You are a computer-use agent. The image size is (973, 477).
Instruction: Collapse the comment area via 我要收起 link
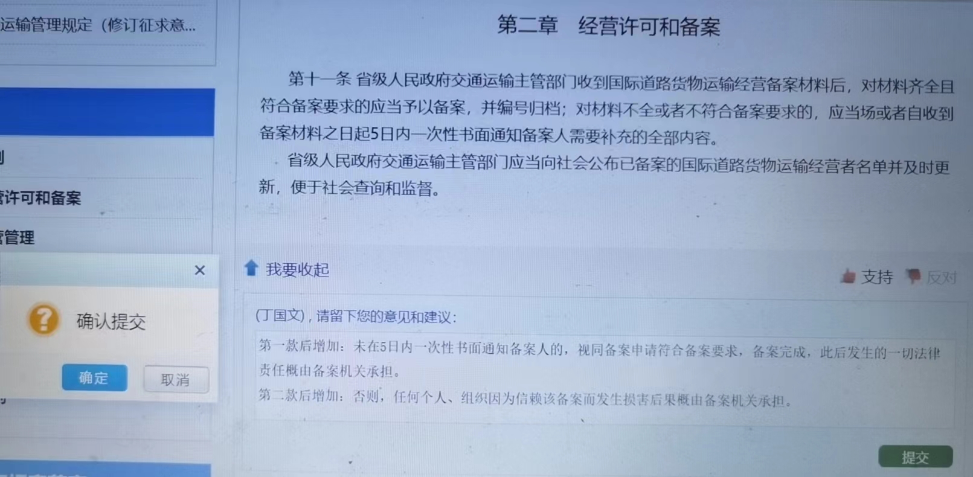click(297, 269)
